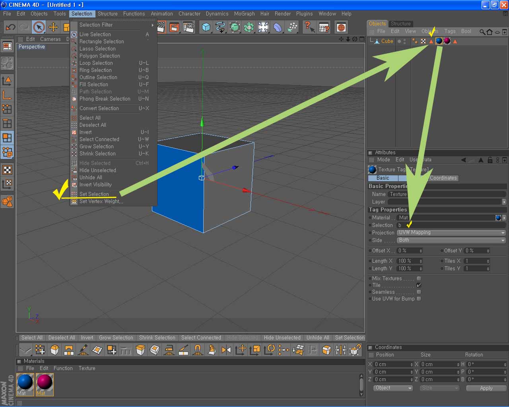Select the Texture tool checkerboard icon
509x407 pixels.
click(x=7, y=170)
